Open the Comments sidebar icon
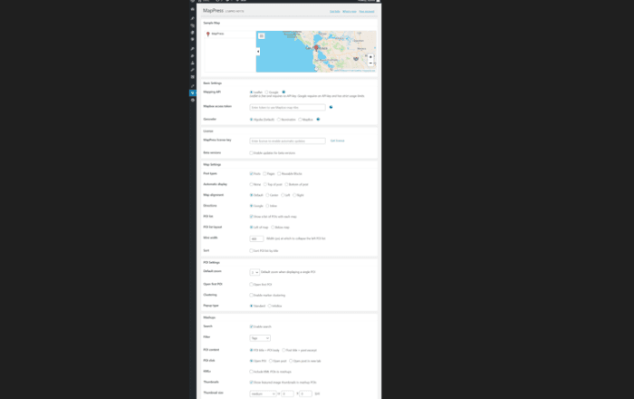Viewport: 634px width, 399px height. 192,39
